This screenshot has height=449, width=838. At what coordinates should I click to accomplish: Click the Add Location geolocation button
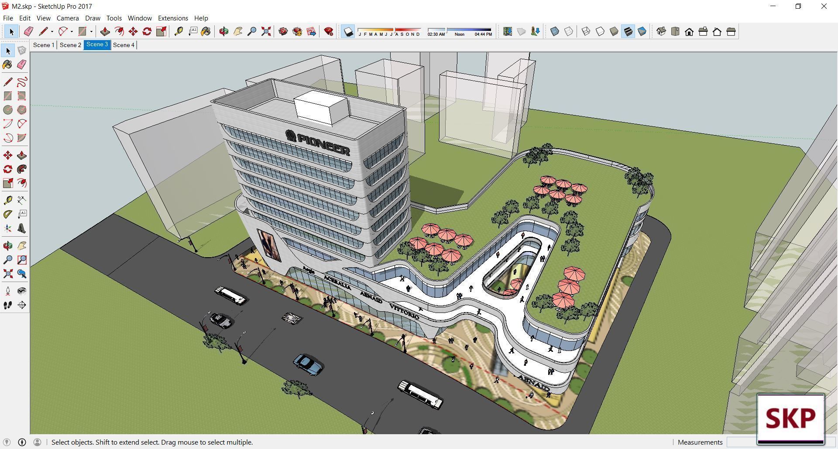(508, 31)
